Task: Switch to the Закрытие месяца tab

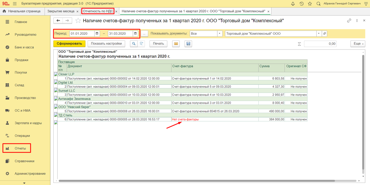Action: 61,11
